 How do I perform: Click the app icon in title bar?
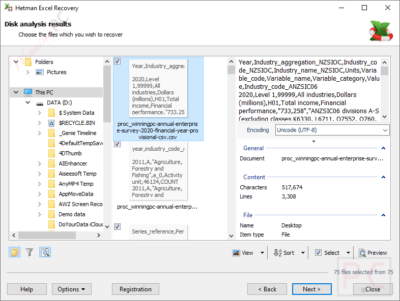pos(9,8)
